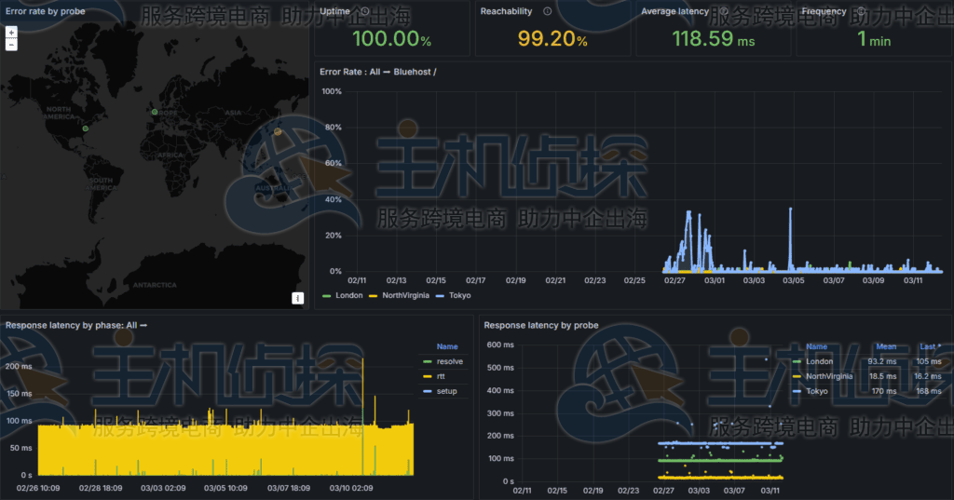Toggle the resolve series in phase legend
Screen dimensions: 954x500
[449, 360]
